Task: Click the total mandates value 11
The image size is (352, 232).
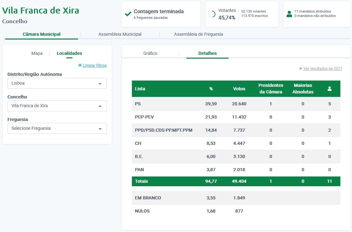Action: 329,181
